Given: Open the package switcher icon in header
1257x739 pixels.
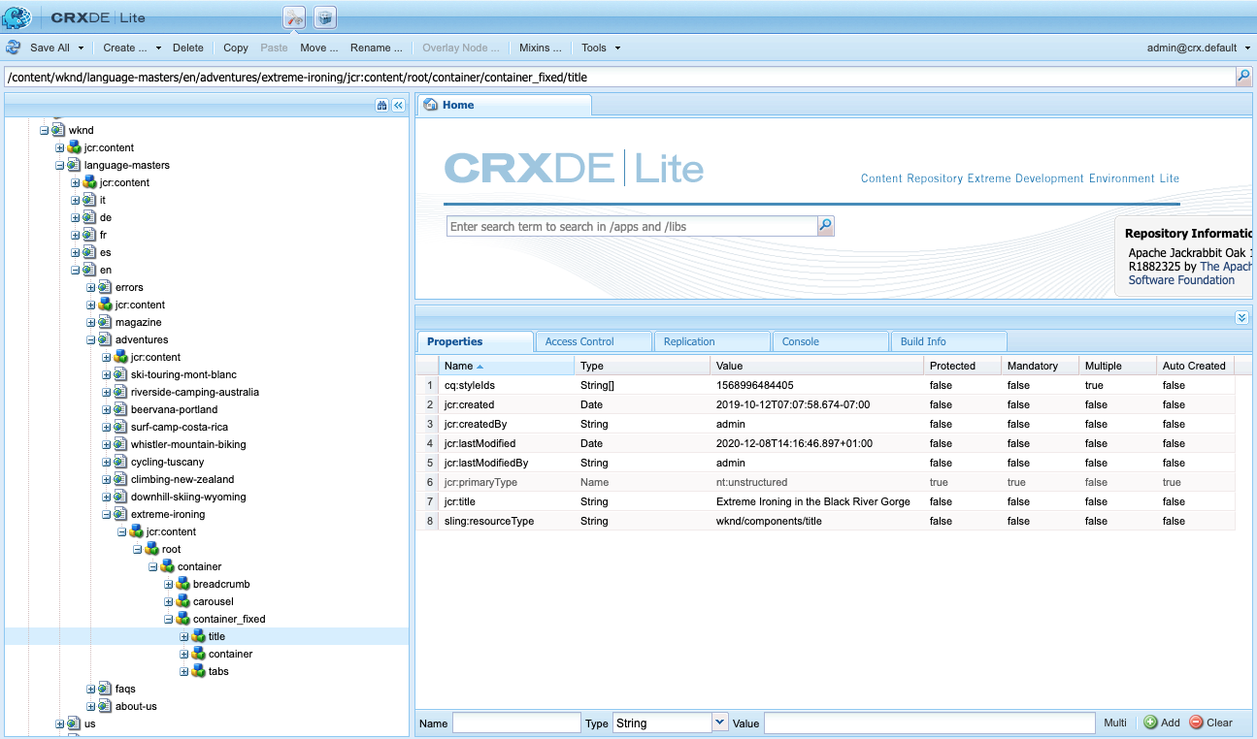Looking at the screenshot, I should point(325,16).
